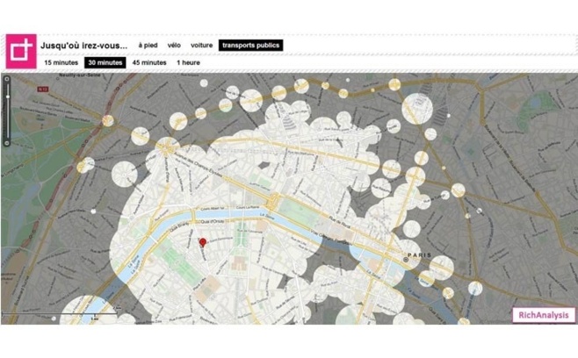The image size is (578, 358).
Task: Click the red location pin marker
Action: pos(203,243)
